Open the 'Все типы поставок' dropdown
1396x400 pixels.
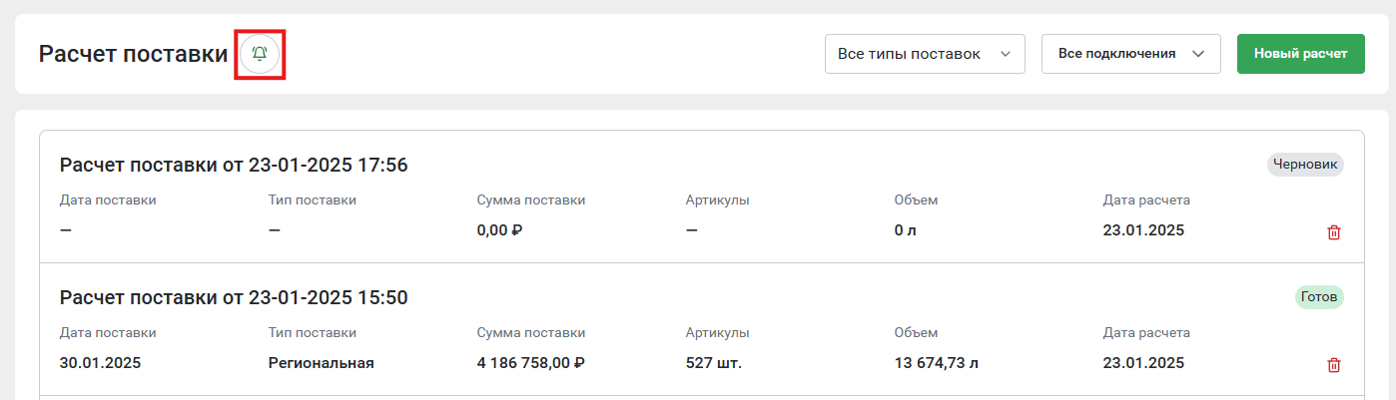pyautogui.click(x=925, y=54)
